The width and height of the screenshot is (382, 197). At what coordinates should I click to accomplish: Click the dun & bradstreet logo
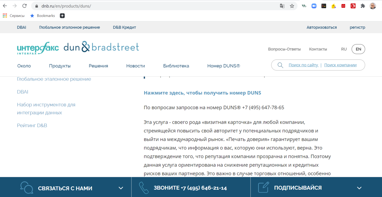coord(102,47)
